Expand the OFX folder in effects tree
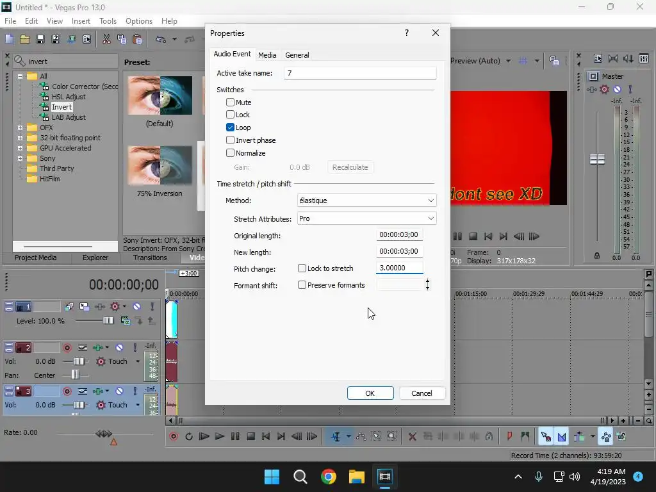 pyautogui.click(x=20, y=127)
